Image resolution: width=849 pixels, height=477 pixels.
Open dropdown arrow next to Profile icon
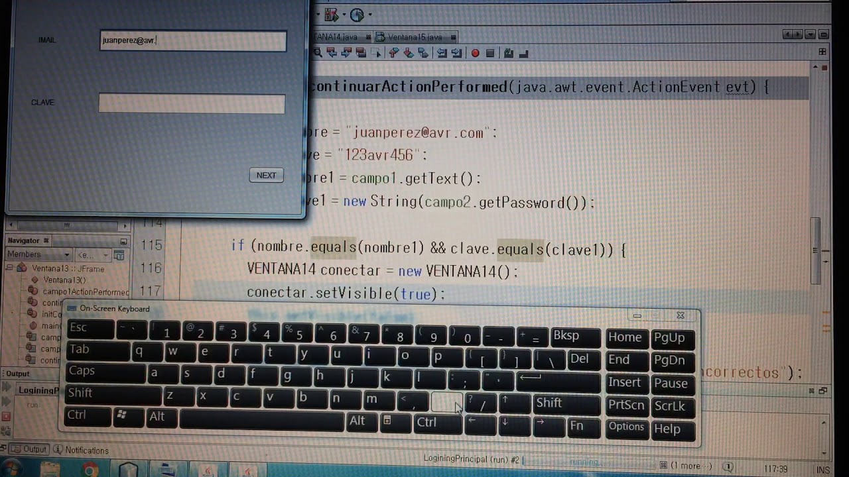pos(369,15)
